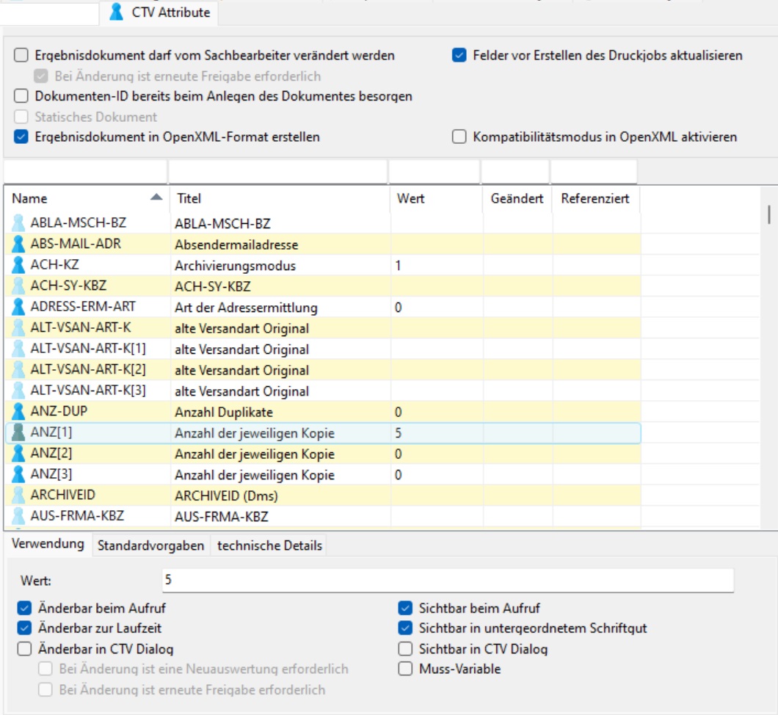The width and height of the screenshot is (778, 715).
Task: Click into the Wert input field
Action: point(447,580)
